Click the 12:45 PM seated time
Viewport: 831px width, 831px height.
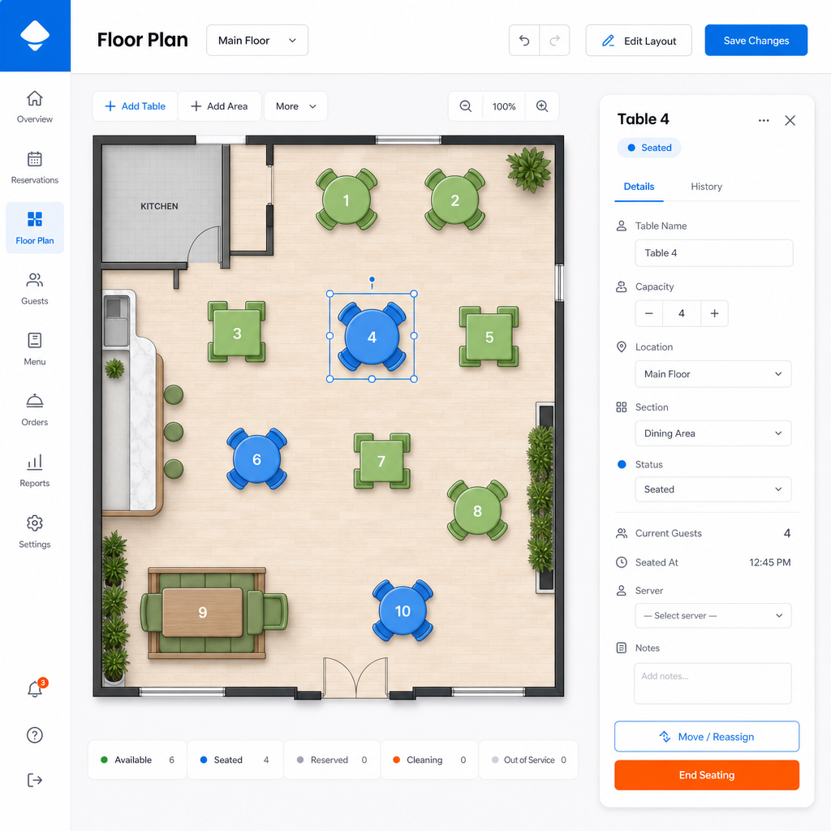[769, 562]
